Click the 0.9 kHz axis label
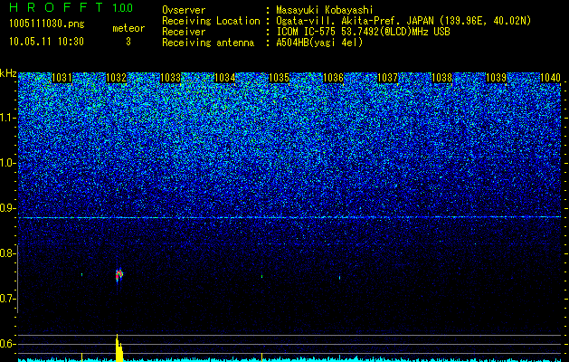The image size is (569, 362). point(7,208)
